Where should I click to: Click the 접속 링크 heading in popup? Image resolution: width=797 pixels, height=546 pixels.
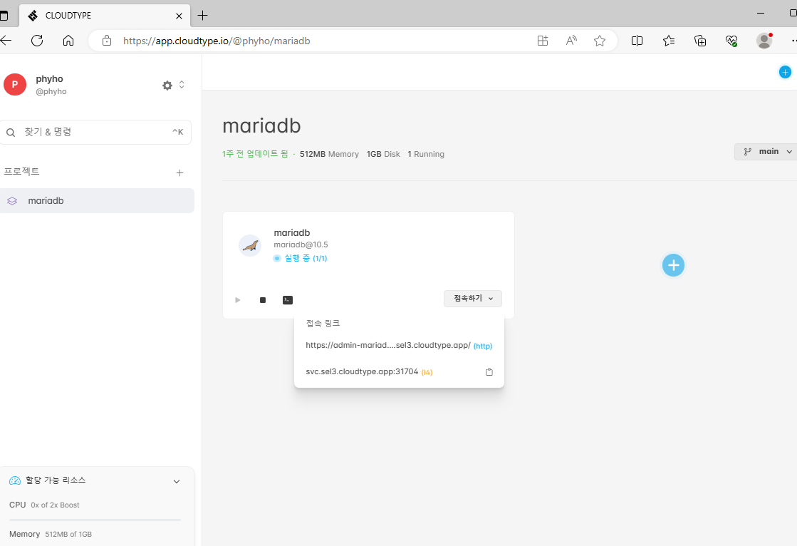pyautogui.click(x=323, y=324)
